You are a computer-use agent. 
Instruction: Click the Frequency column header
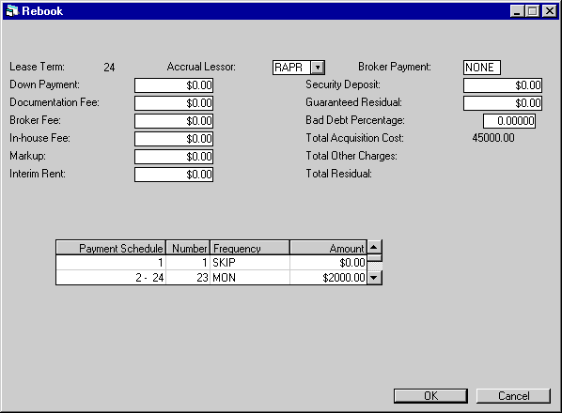click(x=250, y=248)
